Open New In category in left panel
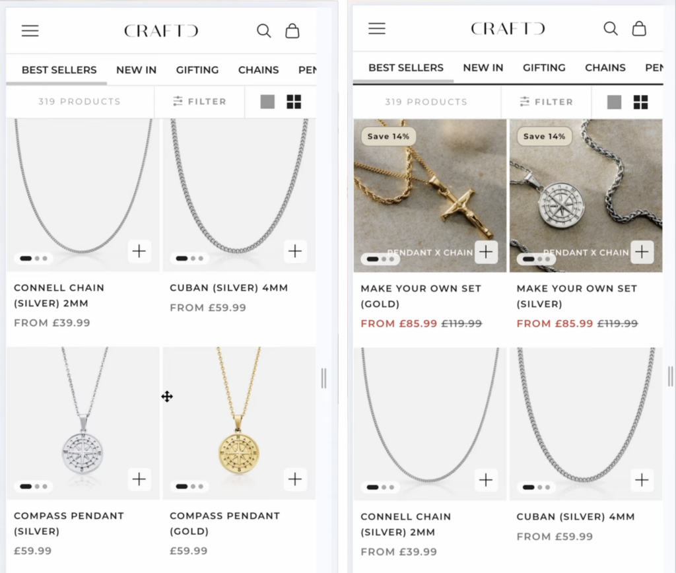This screenshot has height=573, width=676. pos(136,70)
